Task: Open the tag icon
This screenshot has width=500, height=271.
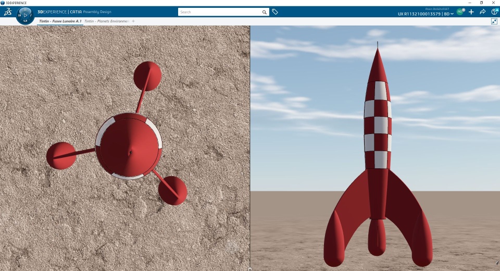Action: [275, 12]
